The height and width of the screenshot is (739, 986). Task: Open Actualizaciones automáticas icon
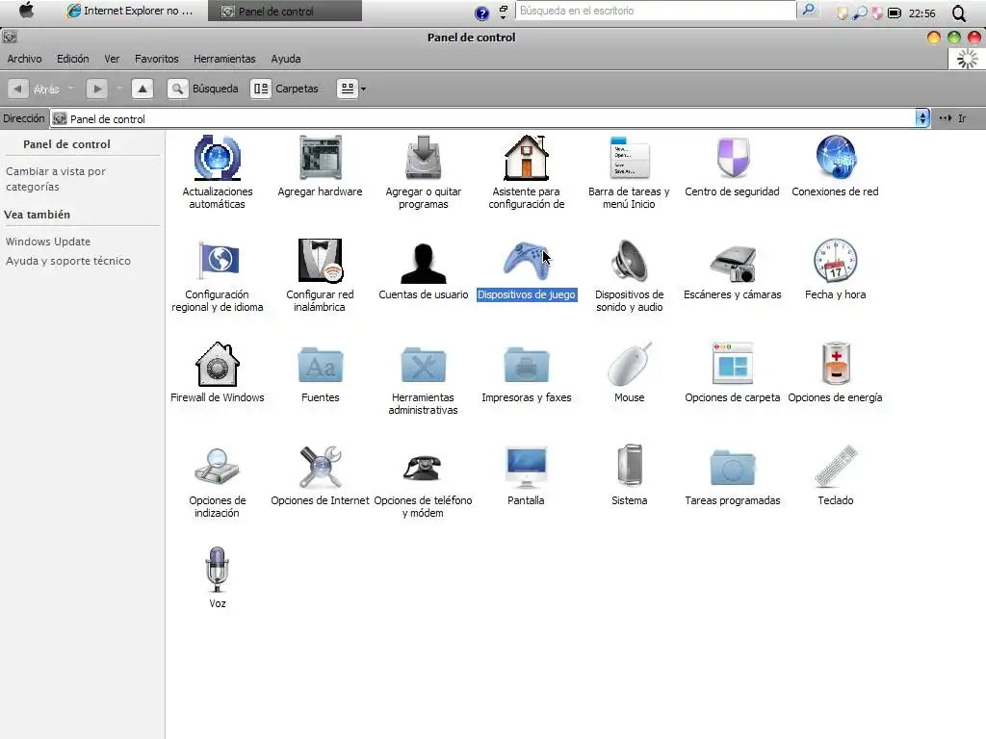coord(217,157)
